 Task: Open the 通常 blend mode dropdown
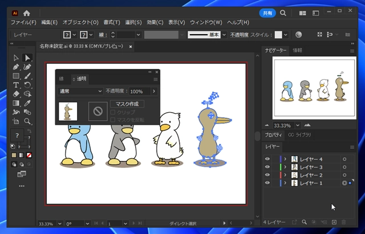pyautogui.click(x=80, y=91)
